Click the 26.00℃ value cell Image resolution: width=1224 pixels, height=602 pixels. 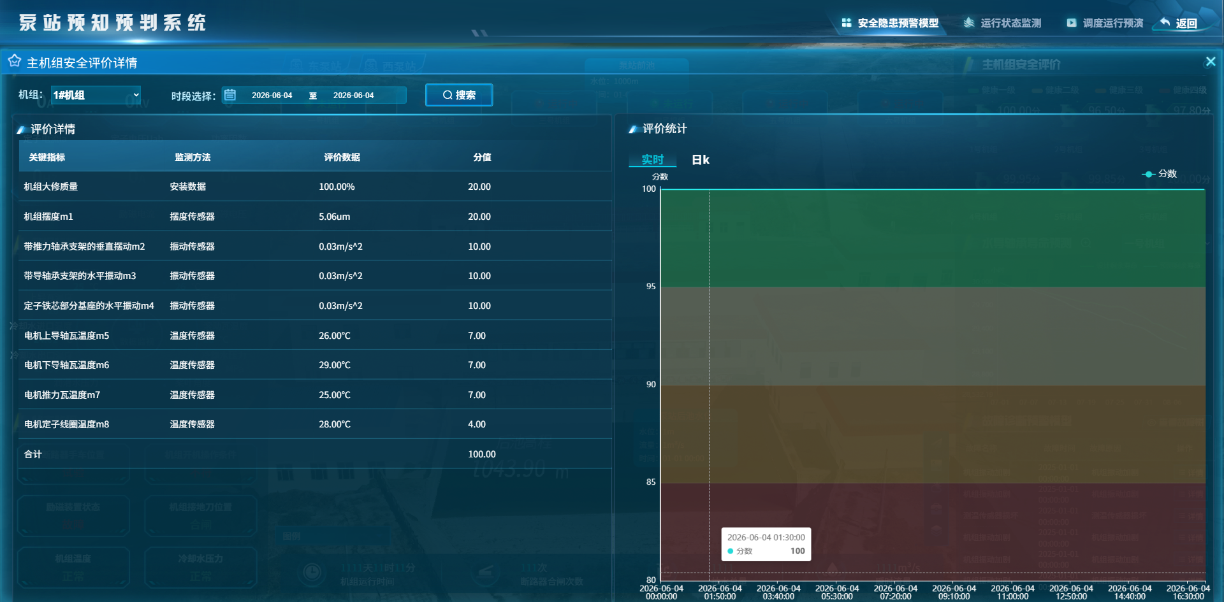(335, 336)
